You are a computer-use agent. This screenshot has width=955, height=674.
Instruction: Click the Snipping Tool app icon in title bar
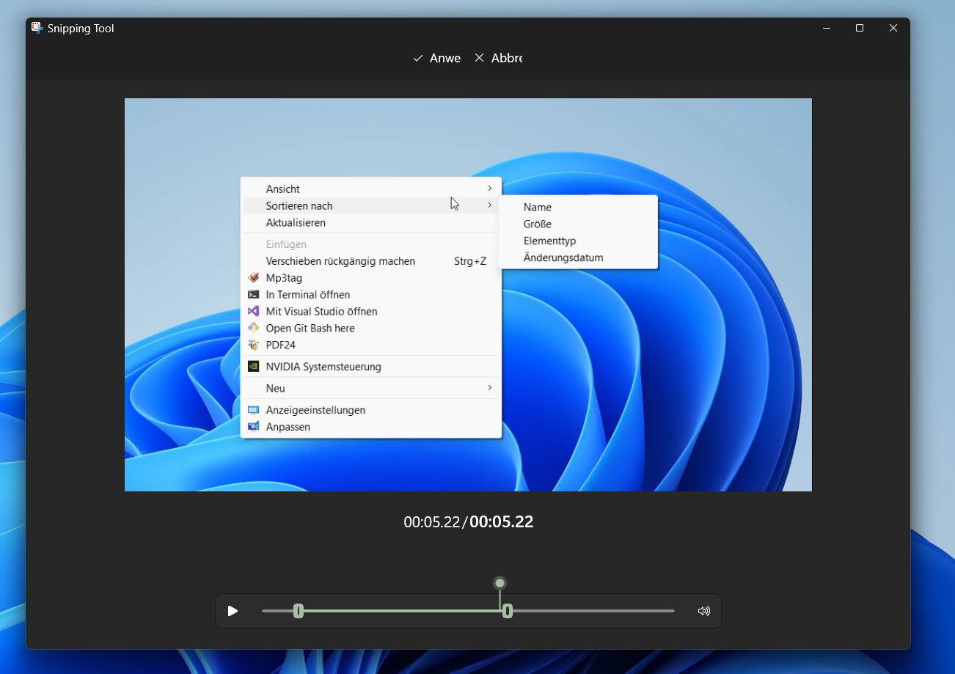tap(37, 28)
